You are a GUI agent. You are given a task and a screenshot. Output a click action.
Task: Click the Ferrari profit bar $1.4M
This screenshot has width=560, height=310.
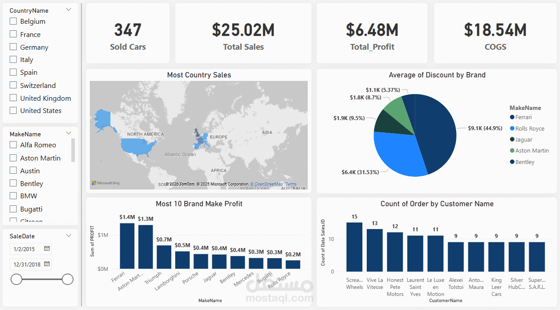pos(127,246)
